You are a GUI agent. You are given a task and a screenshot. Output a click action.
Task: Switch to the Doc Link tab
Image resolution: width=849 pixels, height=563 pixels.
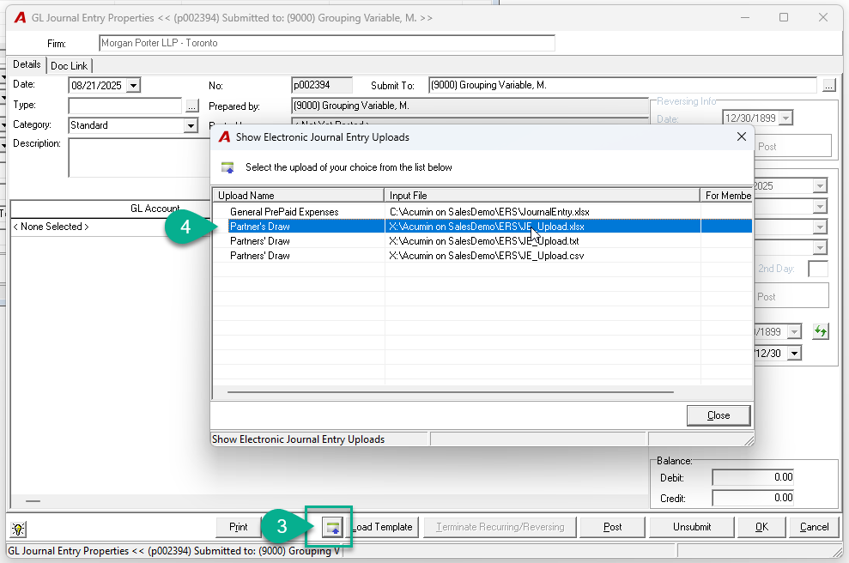(70, 65)
